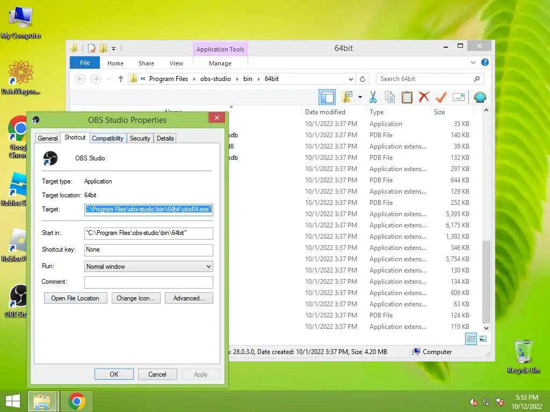
Task: Switch to the Security tab
Action: (140, 138)
